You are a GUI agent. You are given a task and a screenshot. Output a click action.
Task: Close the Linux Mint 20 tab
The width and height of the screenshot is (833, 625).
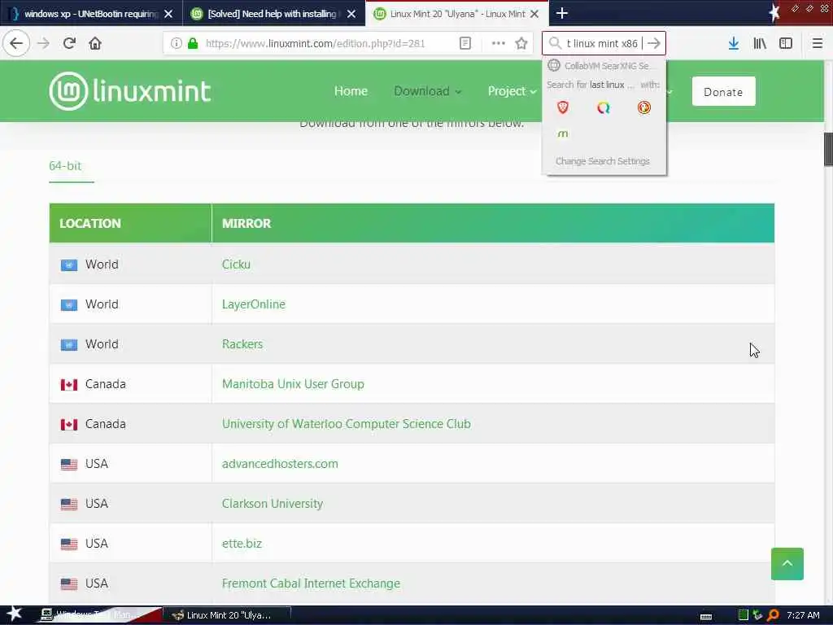pos(534,14)
